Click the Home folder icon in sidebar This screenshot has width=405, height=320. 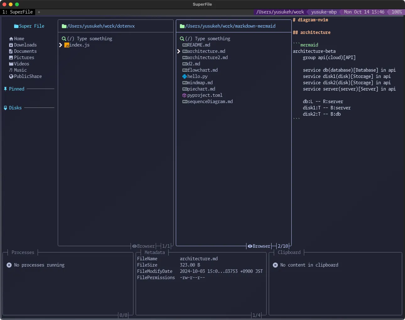click(x=11, y=39)
